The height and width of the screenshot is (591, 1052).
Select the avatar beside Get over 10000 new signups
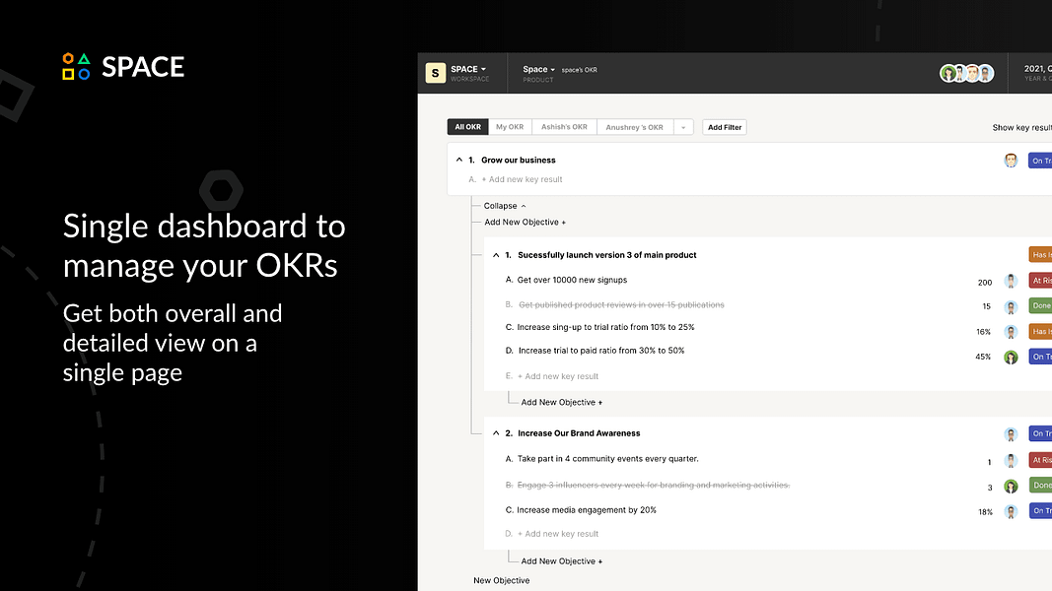pyautogui.click(x=1011, y=280)
